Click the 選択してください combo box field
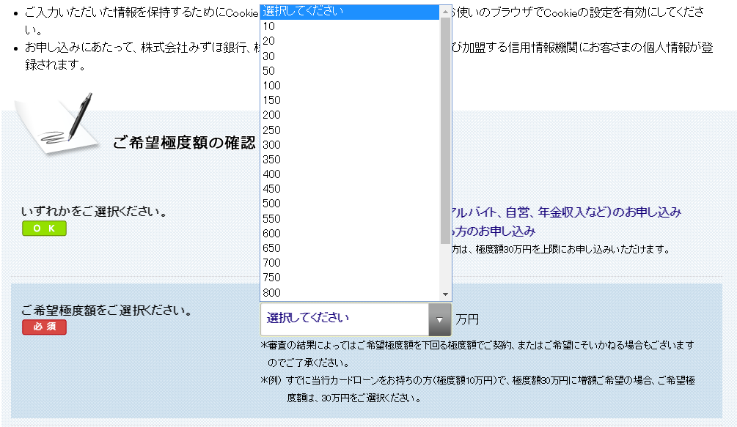The image size is (737, 427). pyautogui.click(x=345, y=320)
